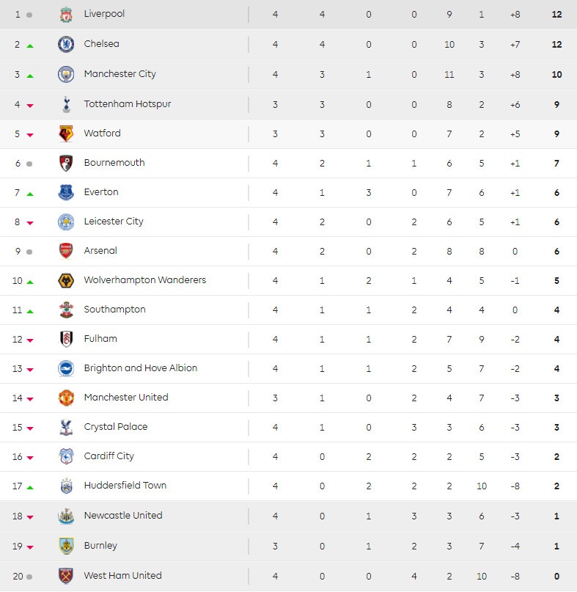Select the Manchester City crest icon

coord(66,74)
